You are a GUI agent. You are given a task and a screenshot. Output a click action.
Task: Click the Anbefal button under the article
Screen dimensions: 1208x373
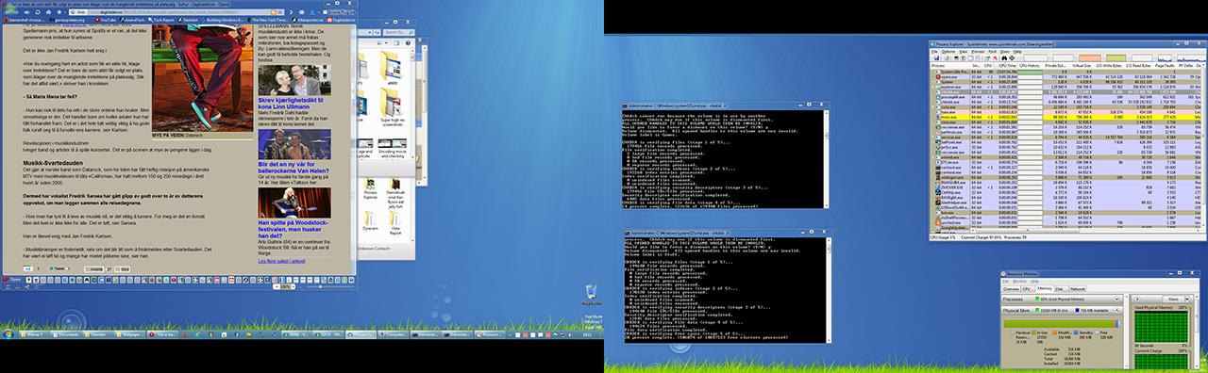(x=93, y=269)
